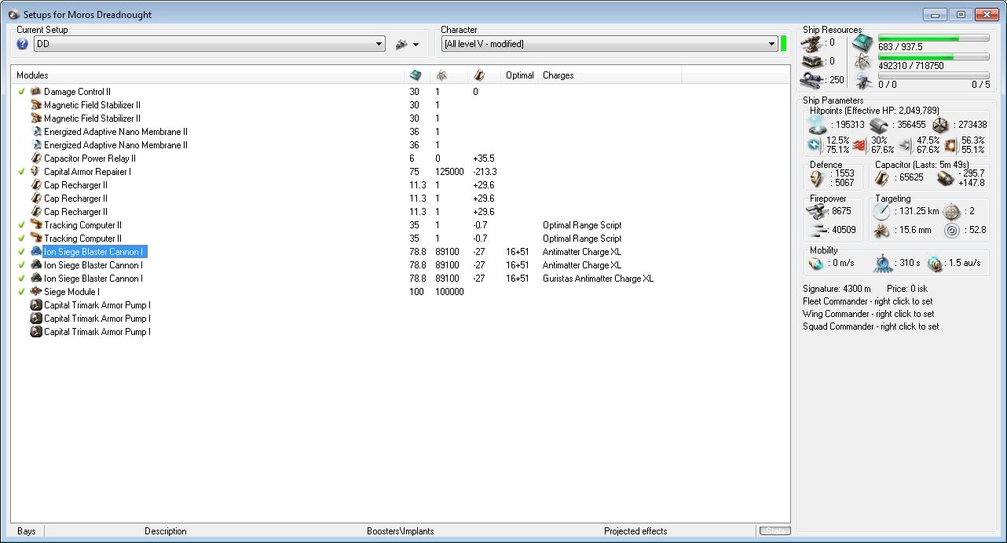Click the Defence tank icon beside 1553
The height and width of the screenshot is (543, 1007).
coord(818,178)
